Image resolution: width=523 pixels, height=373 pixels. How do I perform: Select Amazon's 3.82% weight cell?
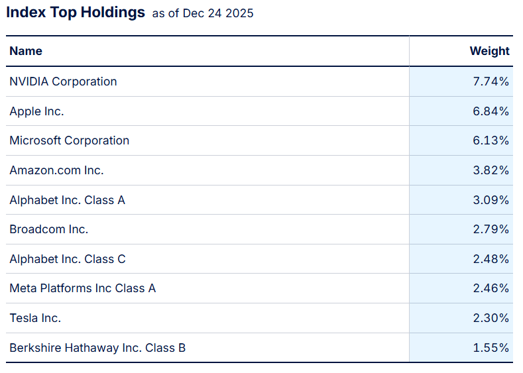coord(491,170)
